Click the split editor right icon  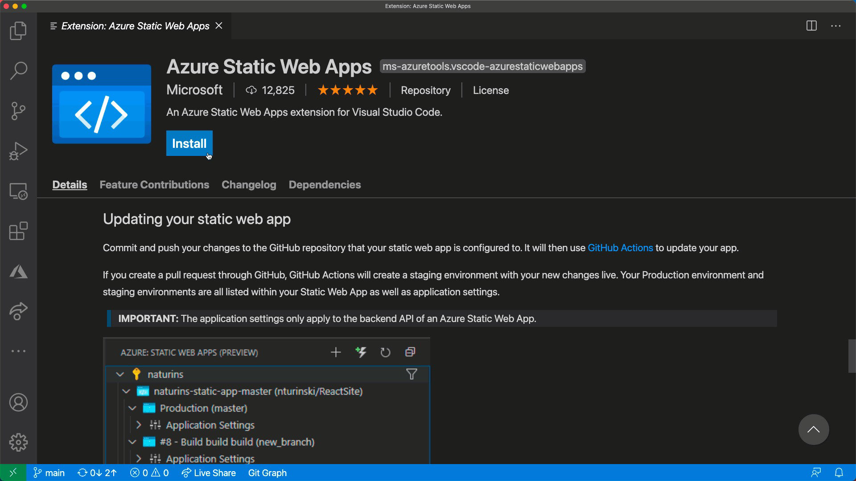[811, 26]
